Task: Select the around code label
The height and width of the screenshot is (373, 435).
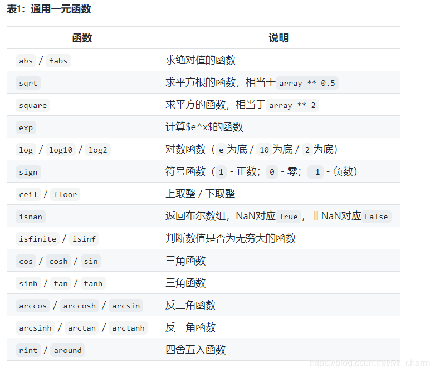Action: pos(68,350)
